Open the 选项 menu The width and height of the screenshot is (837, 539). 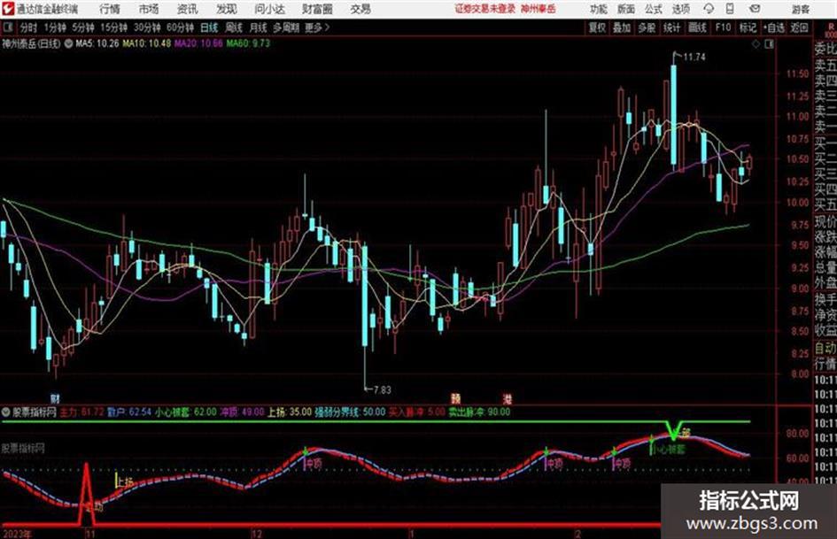point(681,9)
